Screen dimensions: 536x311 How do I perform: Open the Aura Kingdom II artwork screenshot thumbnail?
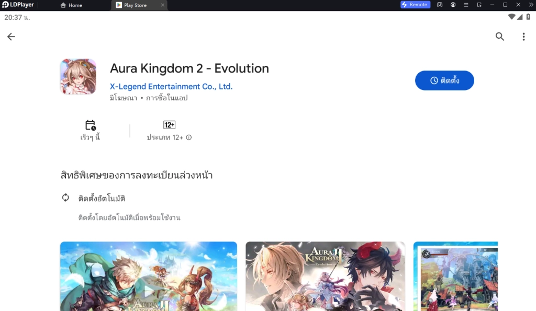click(x=325, y=276)
